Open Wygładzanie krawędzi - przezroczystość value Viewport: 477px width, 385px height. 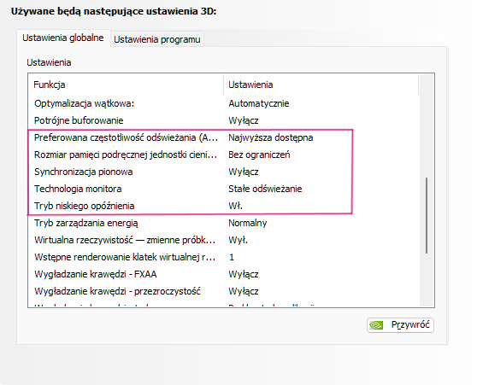244,291
